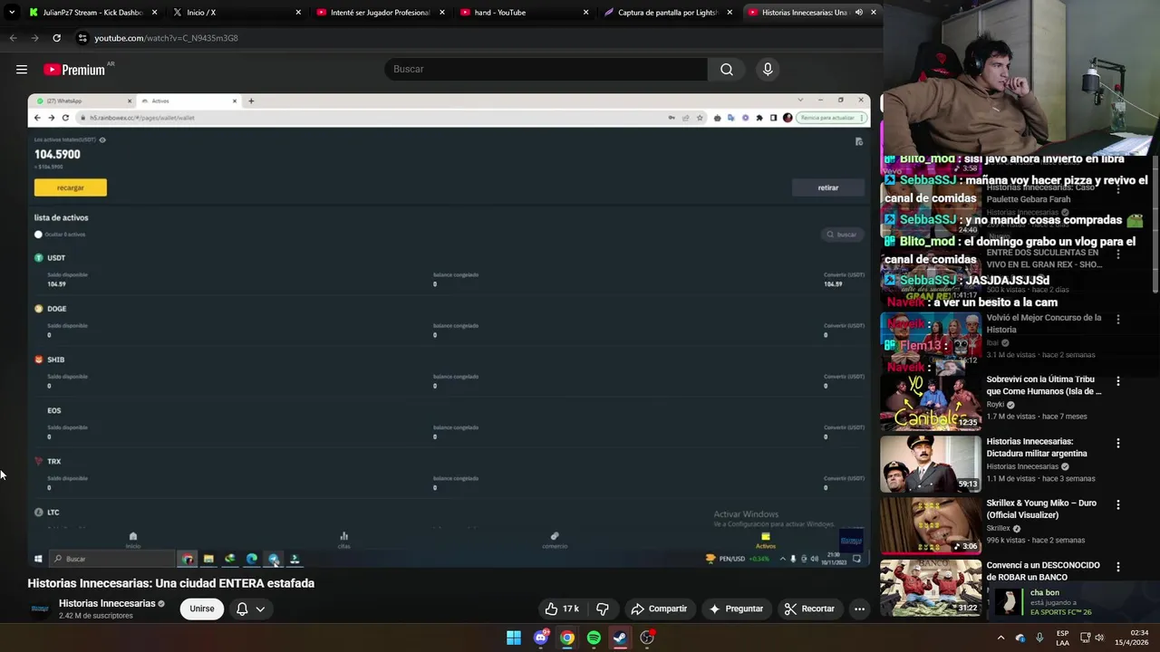The height and width of the screenshot is (652, 1160).
Task: Open OBS icon in the taskbar
Action: (647, 638)
